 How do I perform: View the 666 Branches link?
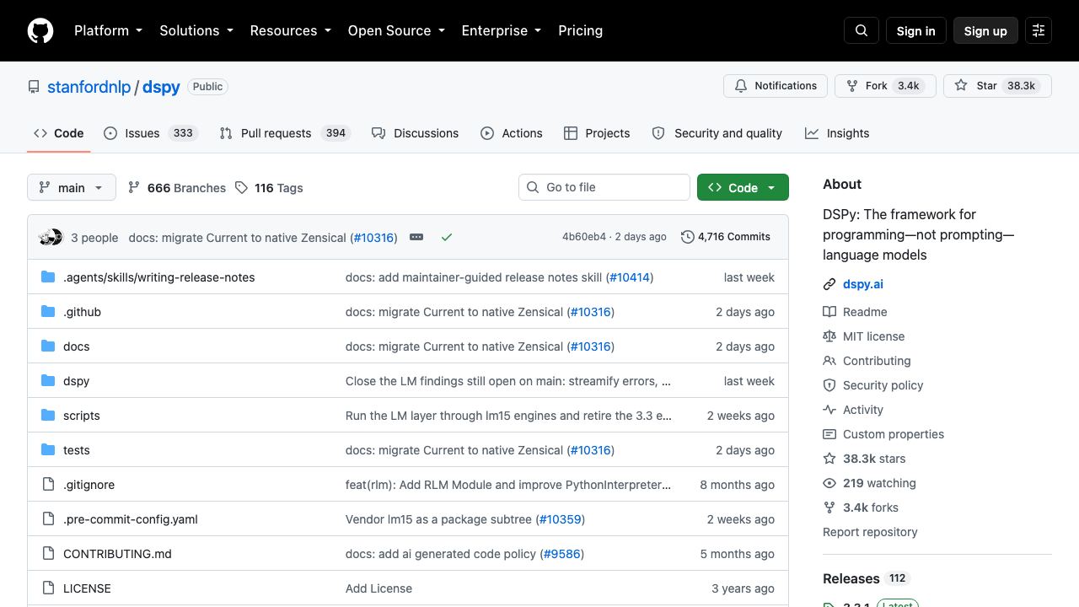pos(177,188)
